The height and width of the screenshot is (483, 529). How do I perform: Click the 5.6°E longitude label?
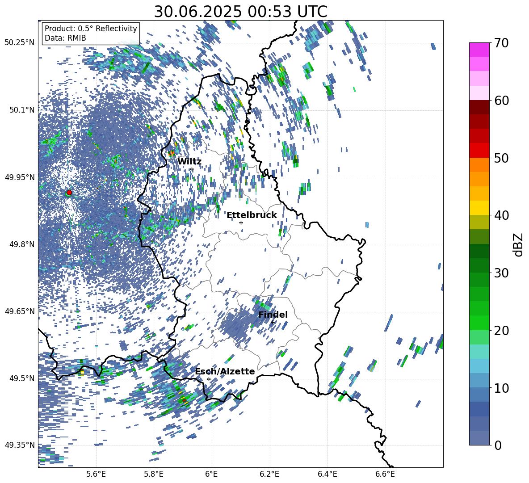[96, 474]
